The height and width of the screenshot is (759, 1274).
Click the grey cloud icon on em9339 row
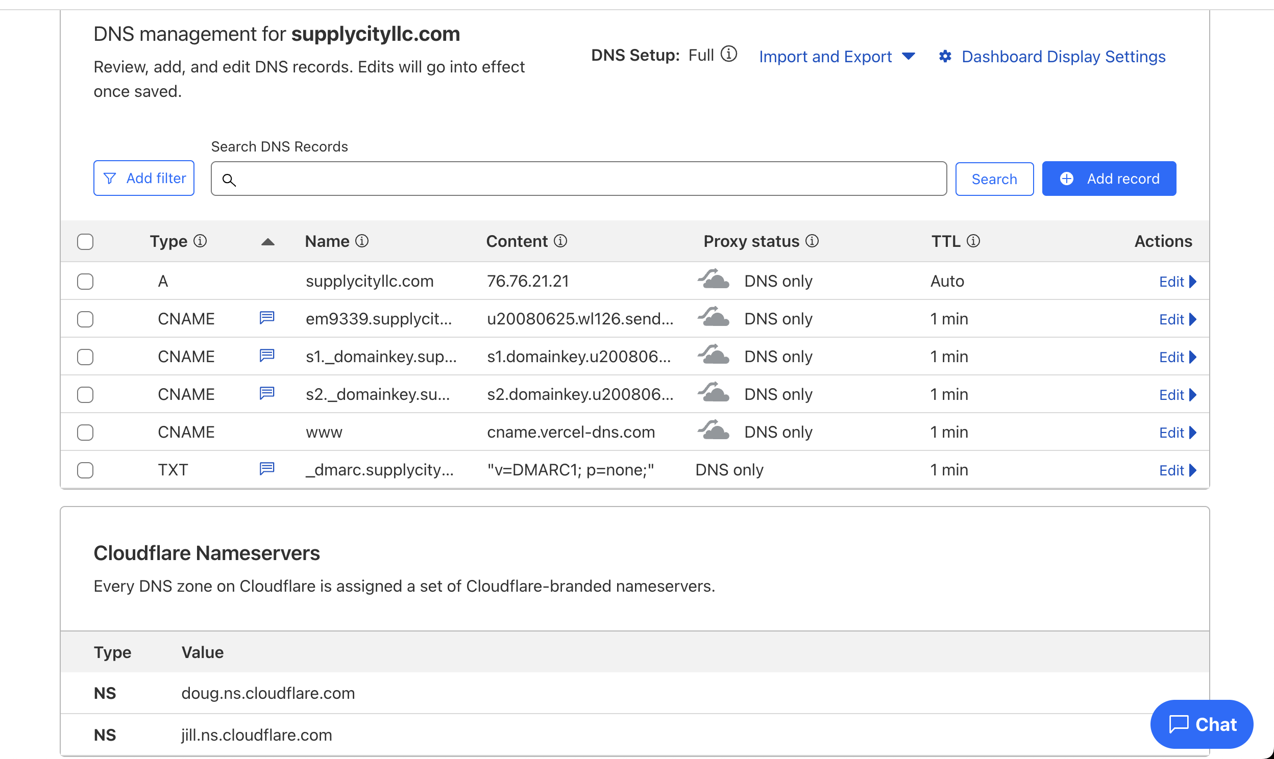coord(714,317)
